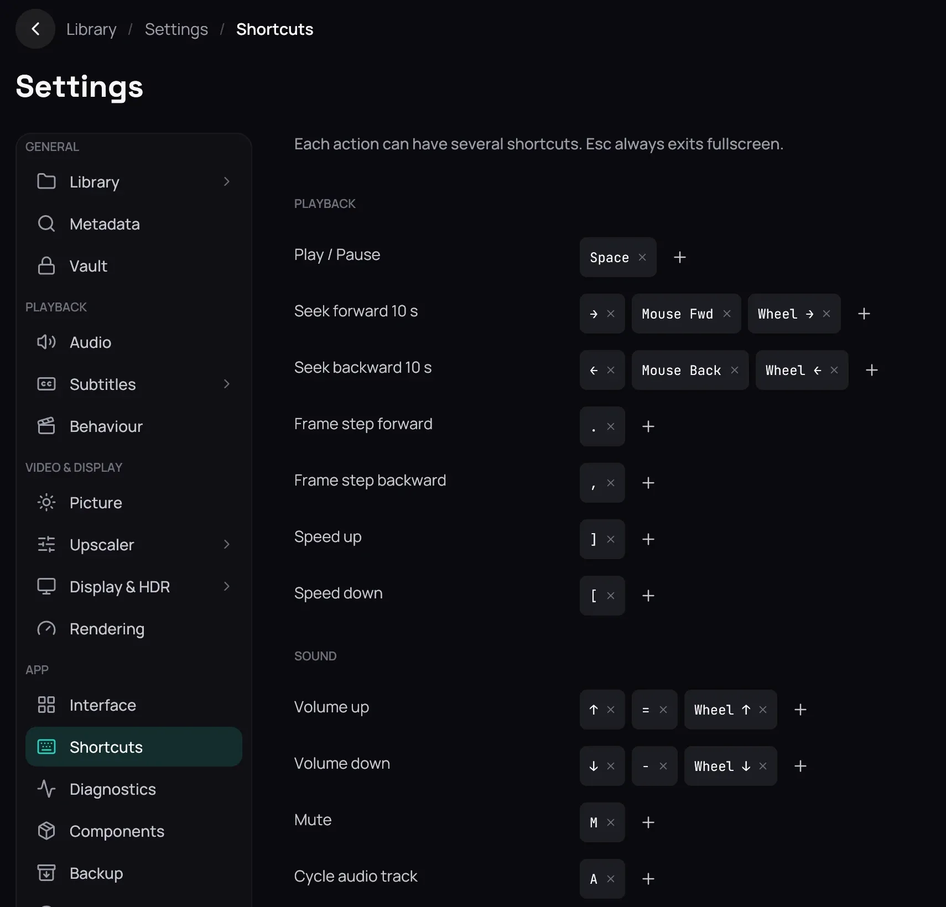Expand the Upscaler section chevron

[x=226, y=544]
